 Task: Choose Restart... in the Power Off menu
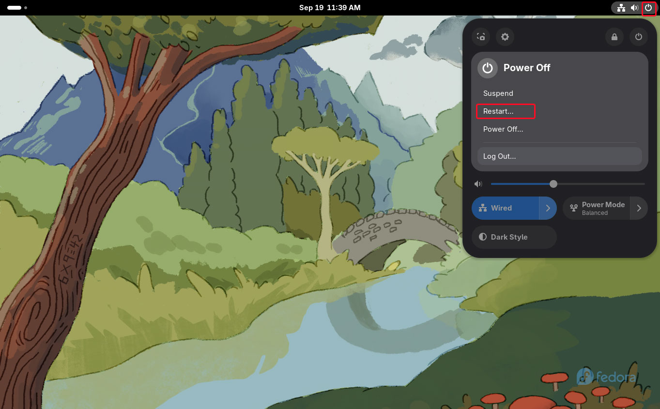(x=560, y=111)
